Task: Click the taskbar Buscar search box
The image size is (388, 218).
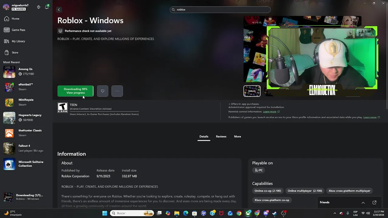Action: coord(132,213)
